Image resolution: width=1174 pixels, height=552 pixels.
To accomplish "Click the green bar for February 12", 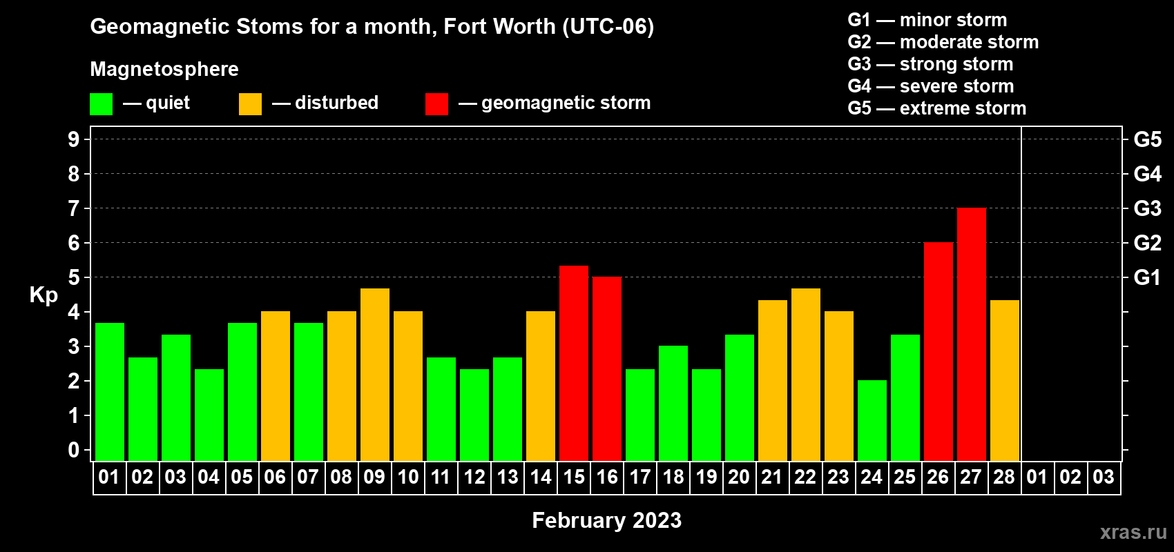I will [474, 415].
